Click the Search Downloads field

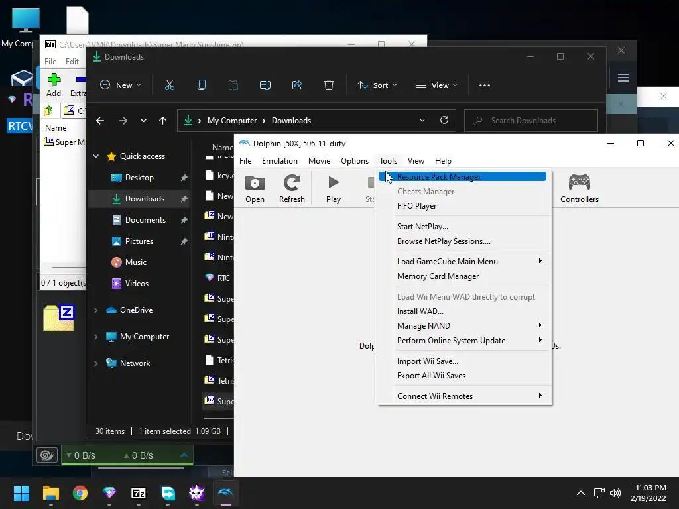point(531,121)
